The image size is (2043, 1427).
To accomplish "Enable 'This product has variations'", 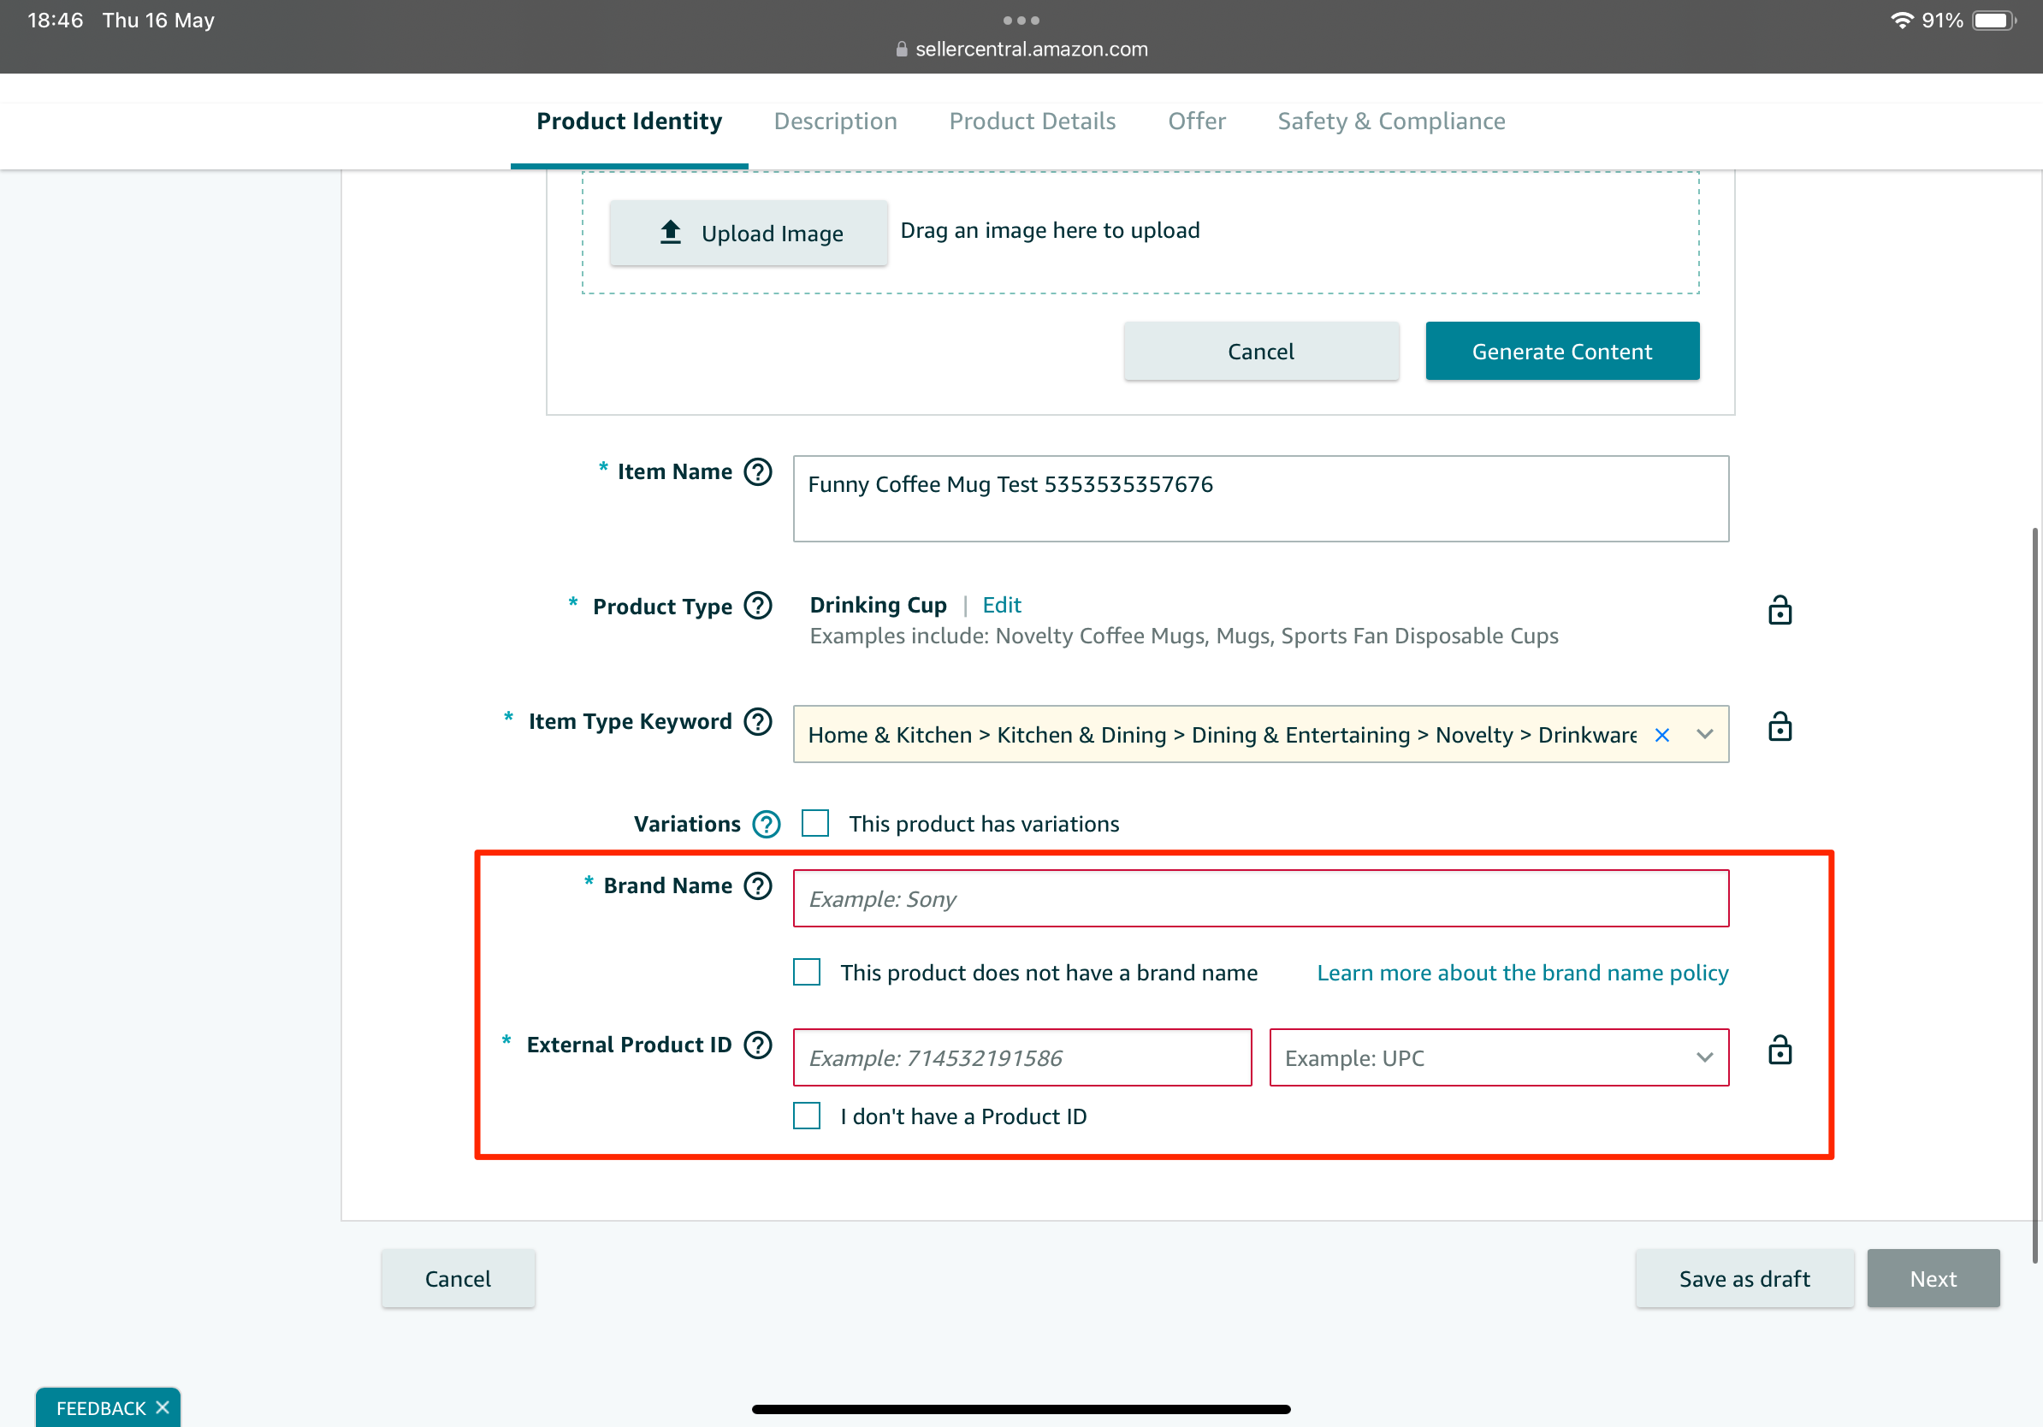I will pos(815,824).
